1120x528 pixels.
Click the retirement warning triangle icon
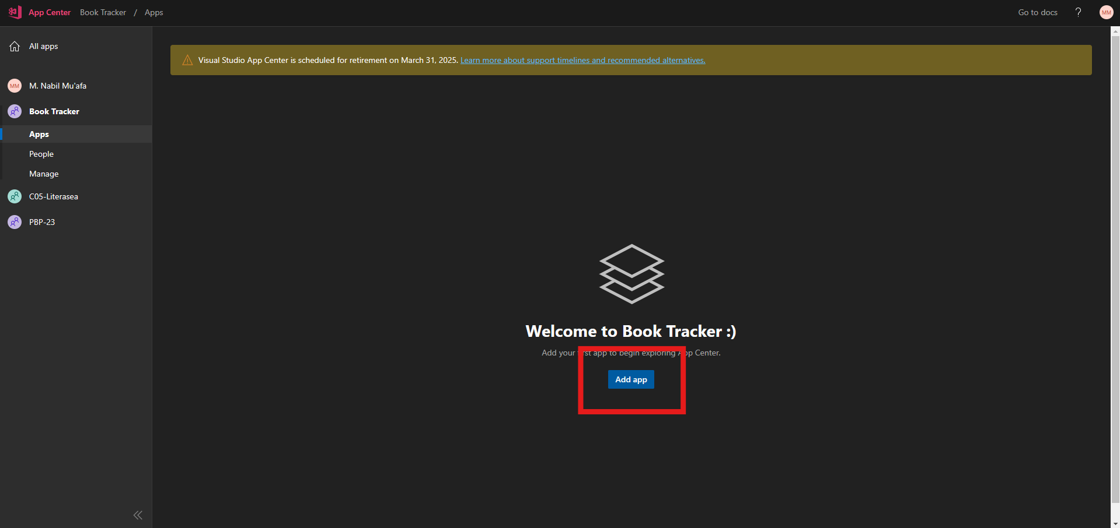click(187, 60)
